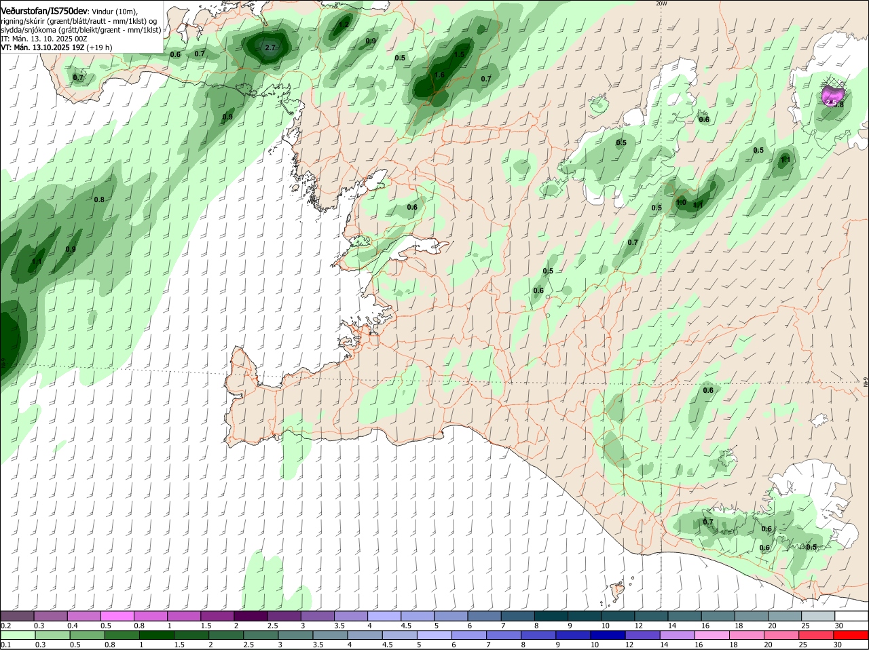
Task: Click the 1.5 precipitation value label
Action: pos(460,54)
